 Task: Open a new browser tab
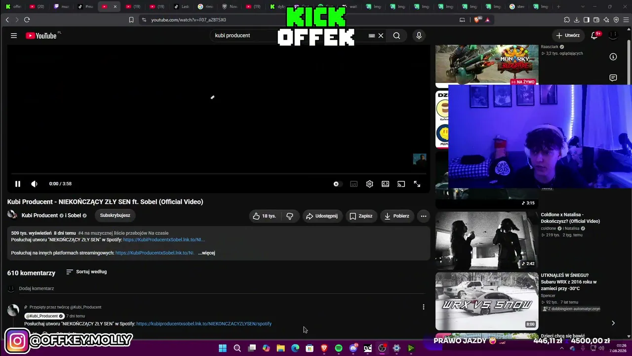click(558, 6)
